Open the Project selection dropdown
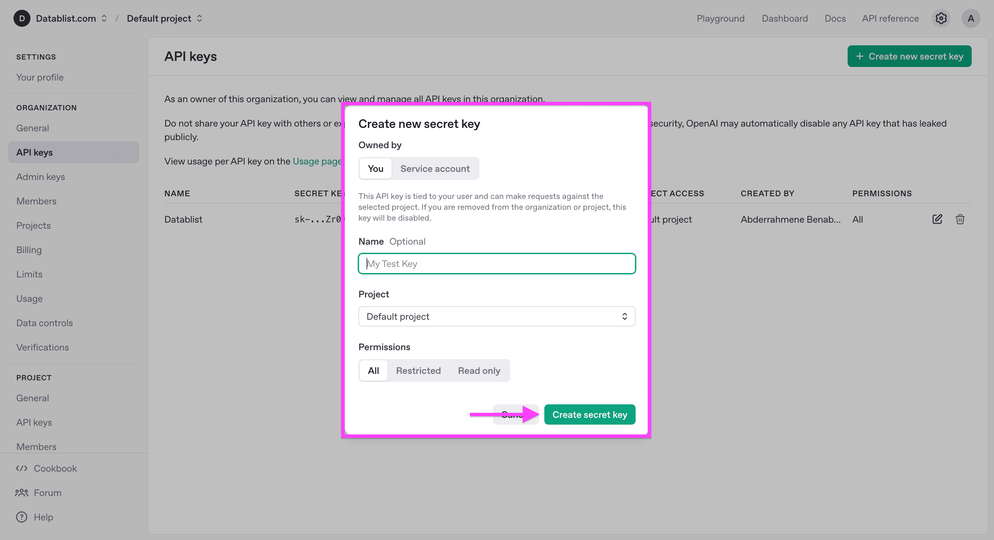The height and width of the screenshot is (540, 994). 497,316
